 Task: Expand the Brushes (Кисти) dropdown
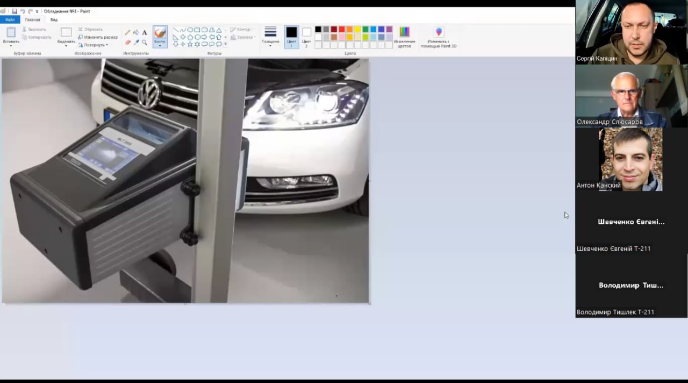coord(160,45)
